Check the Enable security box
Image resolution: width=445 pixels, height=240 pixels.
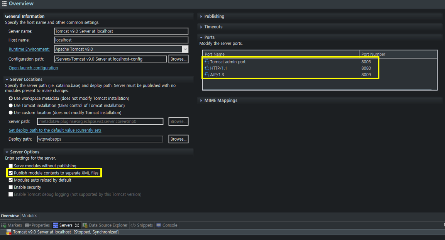(x=10, y=187)
